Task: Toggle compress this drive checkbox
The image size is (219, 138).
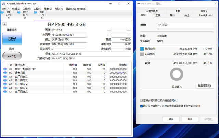Action: (141, 100)
